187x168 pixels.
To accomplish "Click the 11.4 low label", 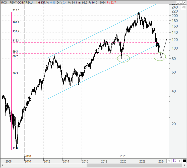I will click(15, 148).
